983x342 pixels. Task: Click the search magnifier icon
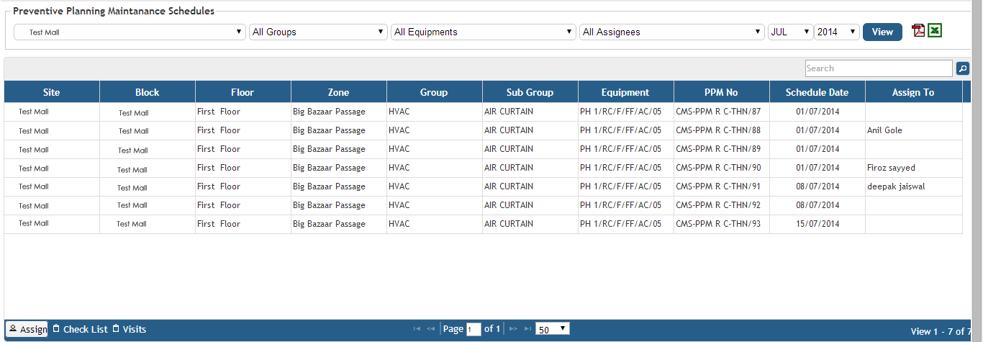coord(962,68)
